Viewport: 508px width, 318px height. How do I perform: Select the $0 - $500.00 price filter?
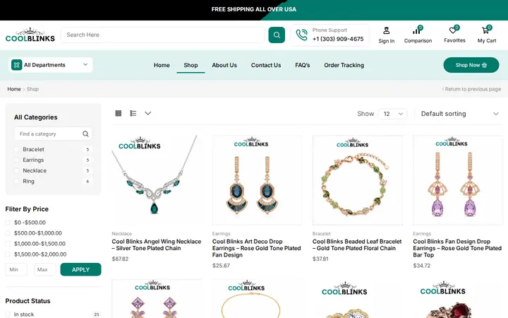point(8,223)
